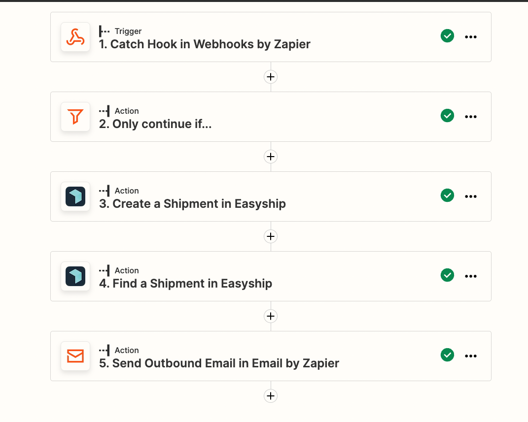Click Easyship icon on Find Shipment step

click(x=75, y=276)
